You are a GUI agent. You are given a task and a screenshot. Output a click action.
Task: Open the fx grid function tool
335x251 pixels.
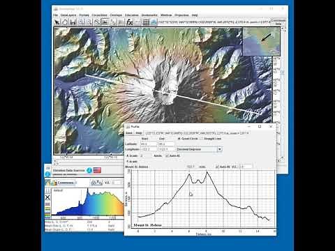coord(130,22)
